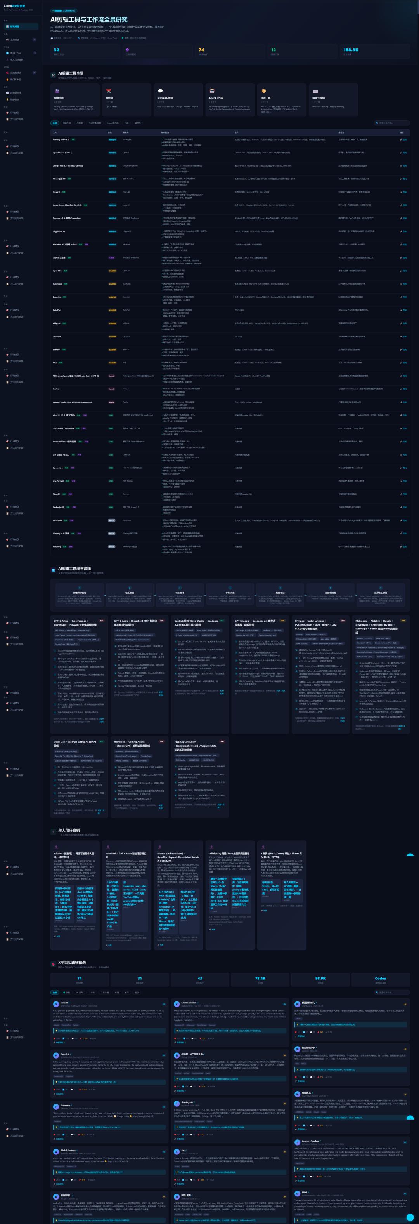Click the AI剪辑 scissors card icon
Screen dimensions: 419x1224
(108, 91)
